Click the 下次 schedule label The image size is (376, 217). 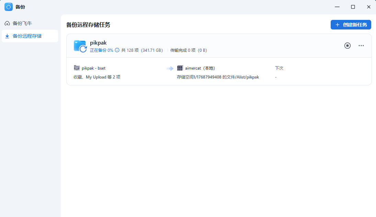pyautogui.click(x=279, y=68)
